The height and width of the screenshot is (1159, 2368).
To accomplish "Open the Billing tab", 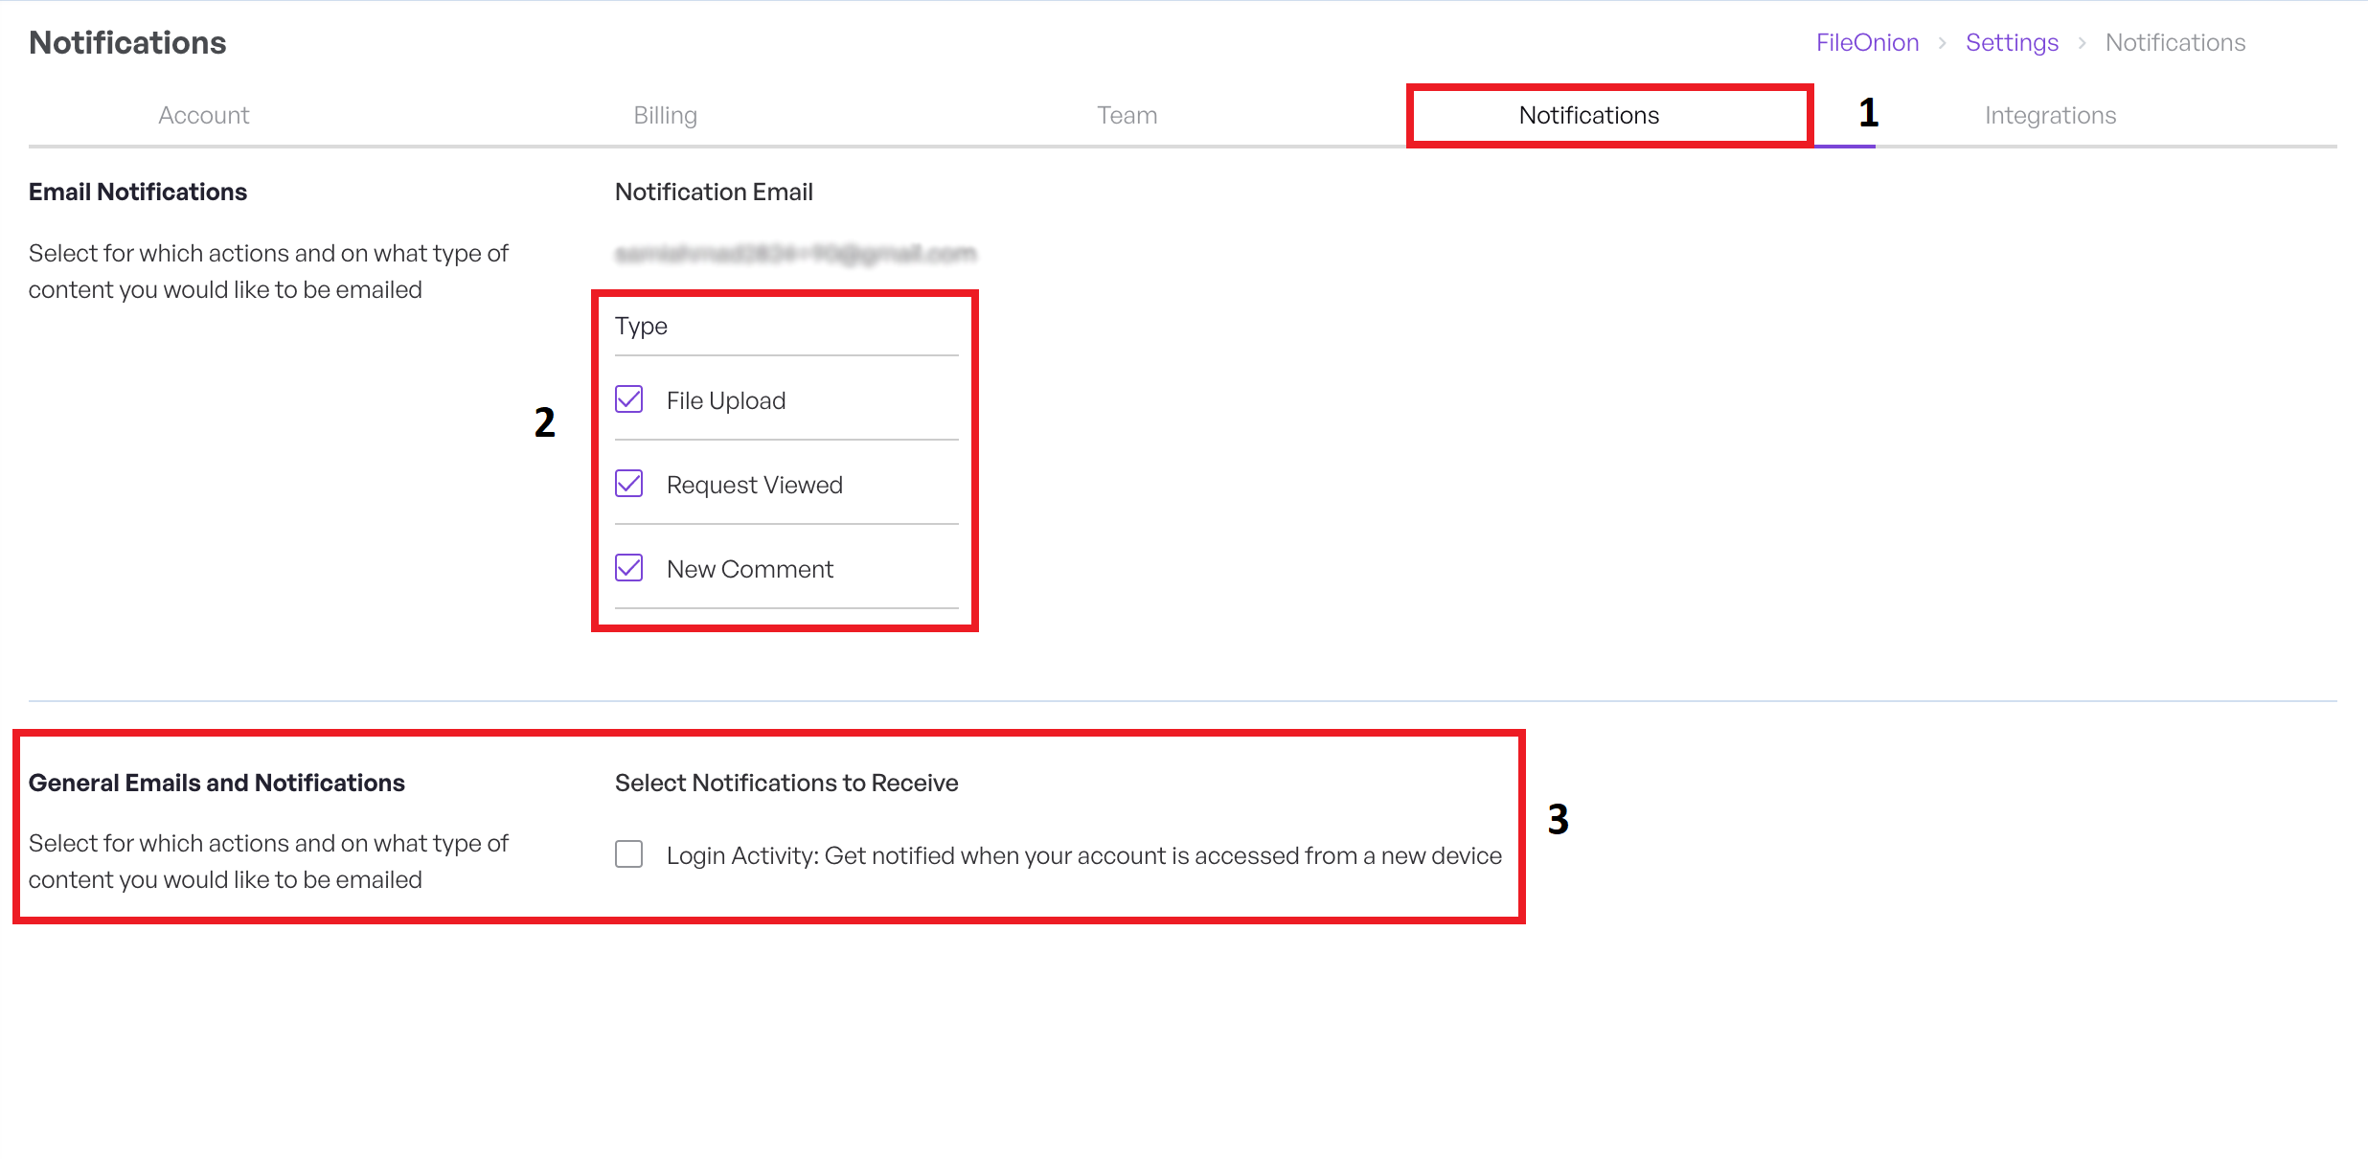I will tap(665, 115).
